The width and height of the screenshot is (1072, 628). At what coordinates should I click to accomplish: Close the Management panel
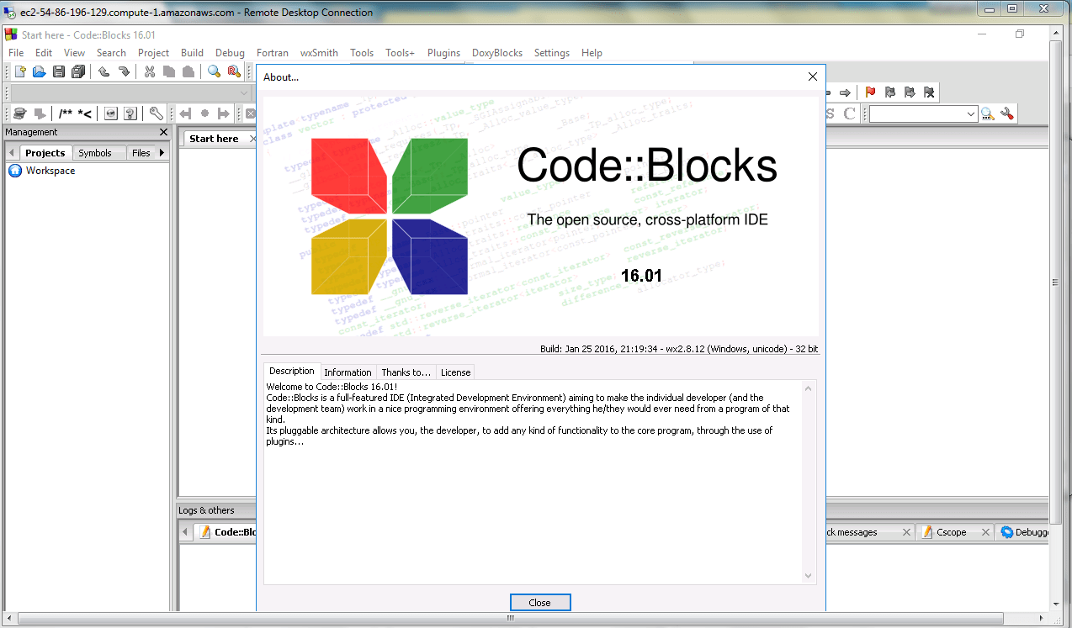163,132
